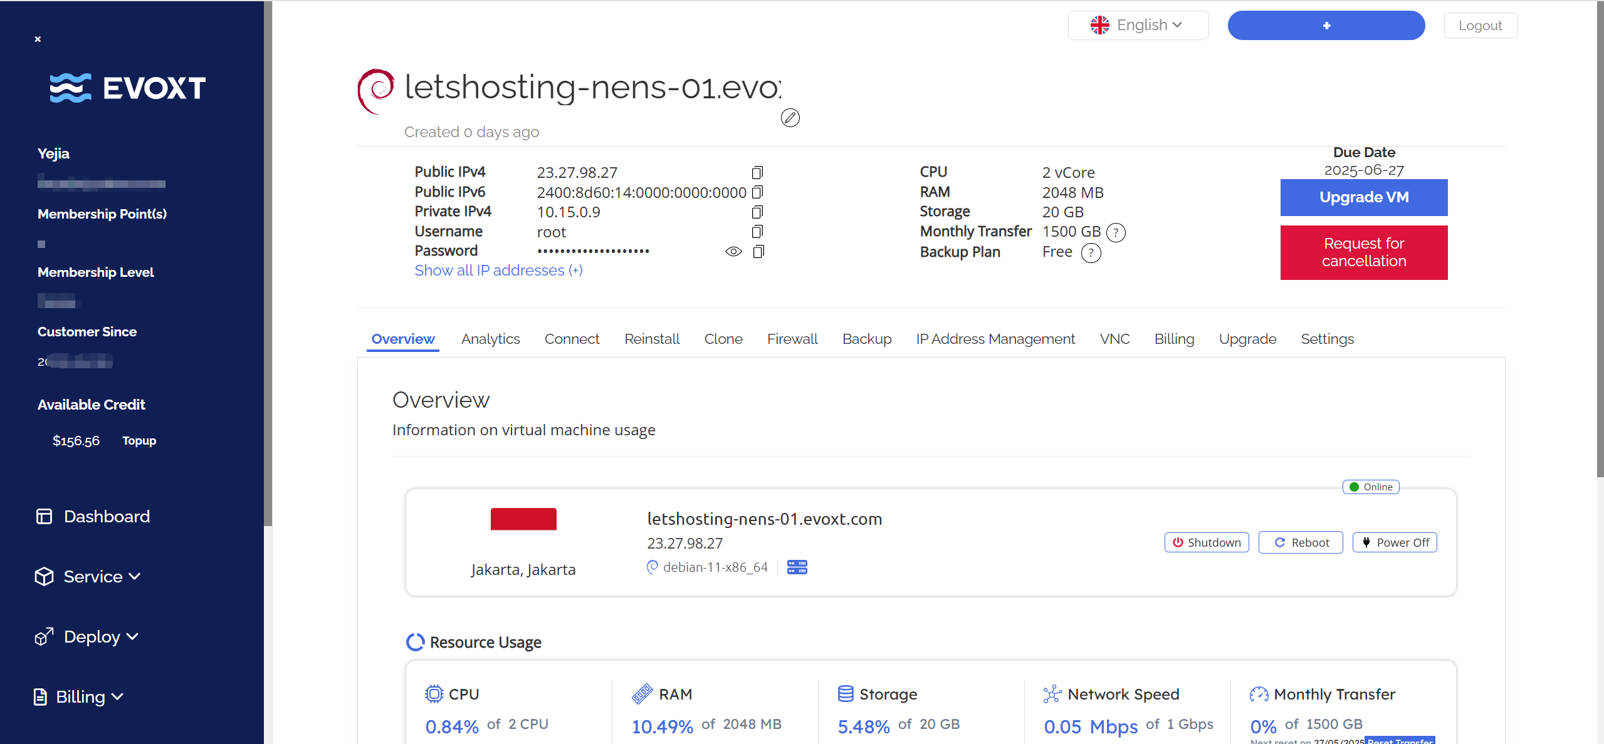The image size is (1604, 744).
Task: Click the CPU chip icon in Resource Usage
Action: coord(434,694)
